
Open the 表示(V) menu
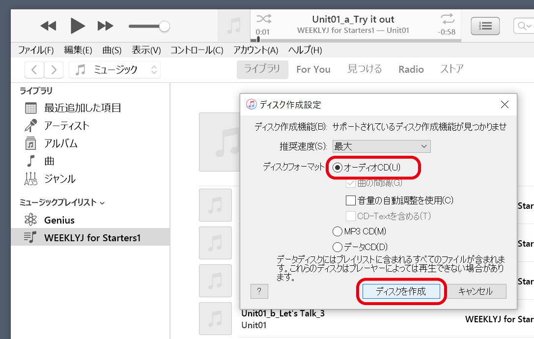[146, 50]
